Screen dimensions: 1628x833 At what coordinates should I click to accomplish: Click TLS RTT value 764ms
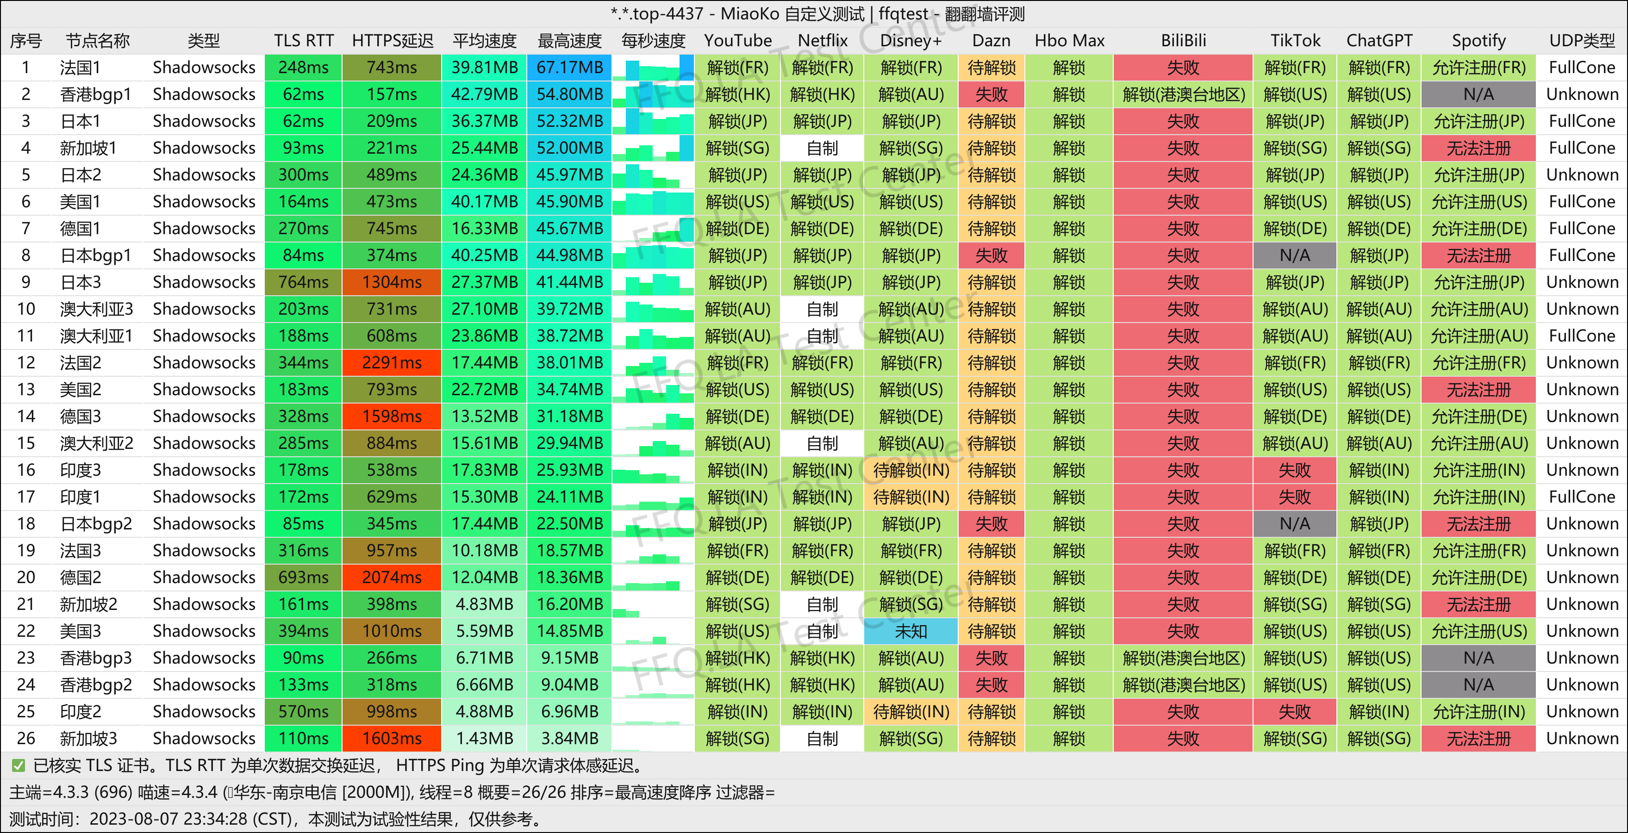pyautogui.click(x=303, y=282)
